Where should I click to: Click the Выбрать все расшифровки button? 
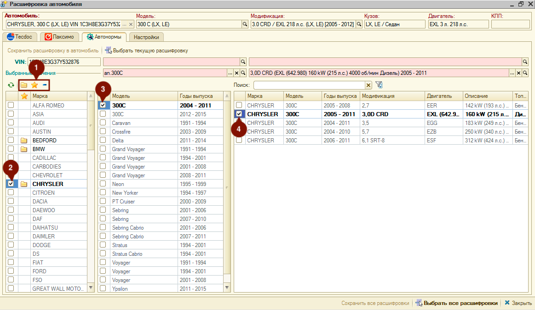click(x=456, y=303)
